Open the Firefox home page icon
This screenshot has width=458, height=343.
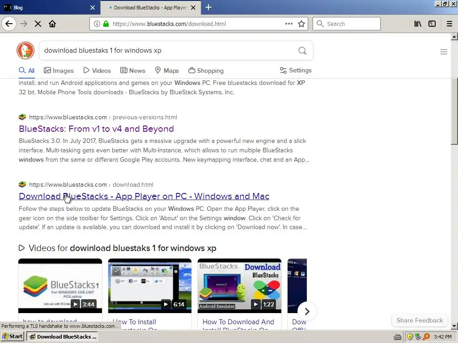coord(52,24)
